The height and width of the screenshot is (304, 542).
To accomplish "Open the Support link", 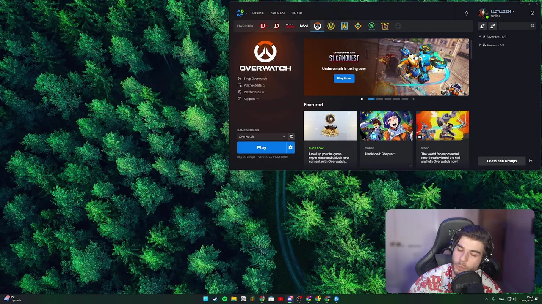I will [x=248, y=99].
